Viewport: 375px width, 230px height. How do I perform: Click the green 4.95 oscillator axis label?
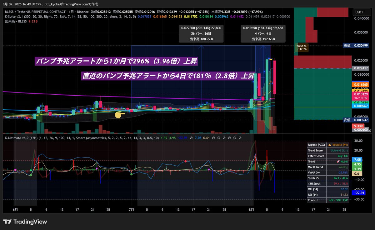pyautogui.click(x=357, y=164)
